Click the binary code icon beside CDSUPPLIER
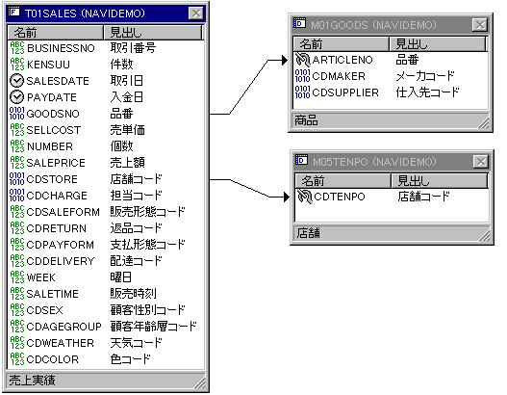Image resolution: width=507 pixels, height=395 pixels. click(303, 92)
